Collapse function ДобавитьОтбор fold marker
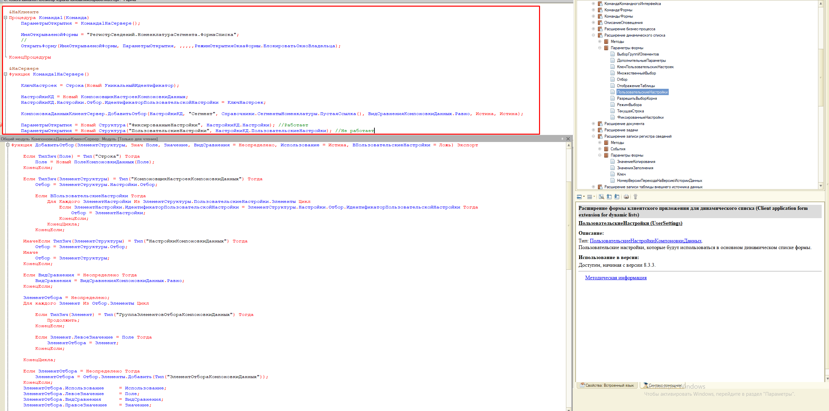829x411 pixels. point(8,145)
